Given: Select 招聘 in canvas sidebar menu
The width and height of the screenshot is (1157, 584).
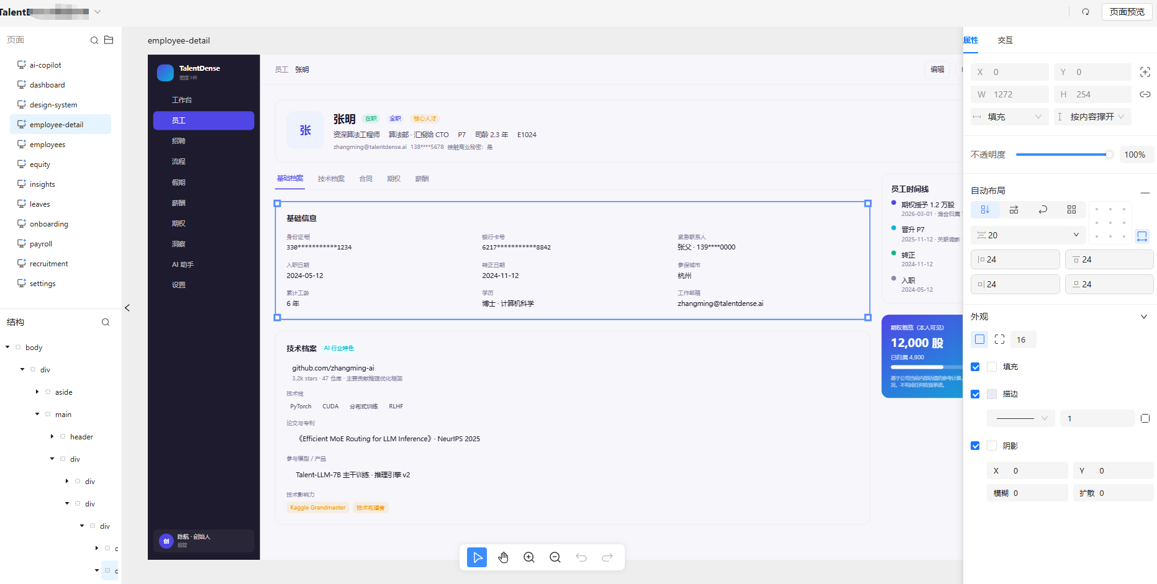Looking at the screenshot, I should pos(204,141).
